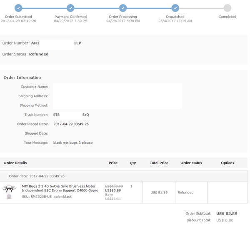
Task: Click the Refunded status in the product row
Action: coord(185,193)
